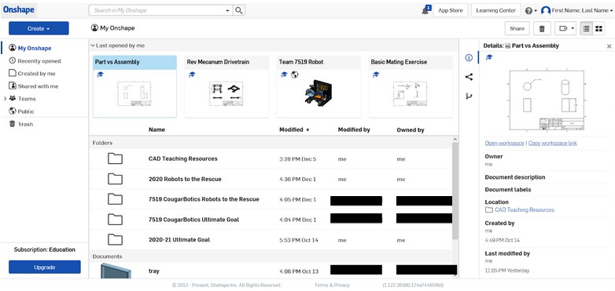Open the Versions and history tab icon

click(469, 96)
